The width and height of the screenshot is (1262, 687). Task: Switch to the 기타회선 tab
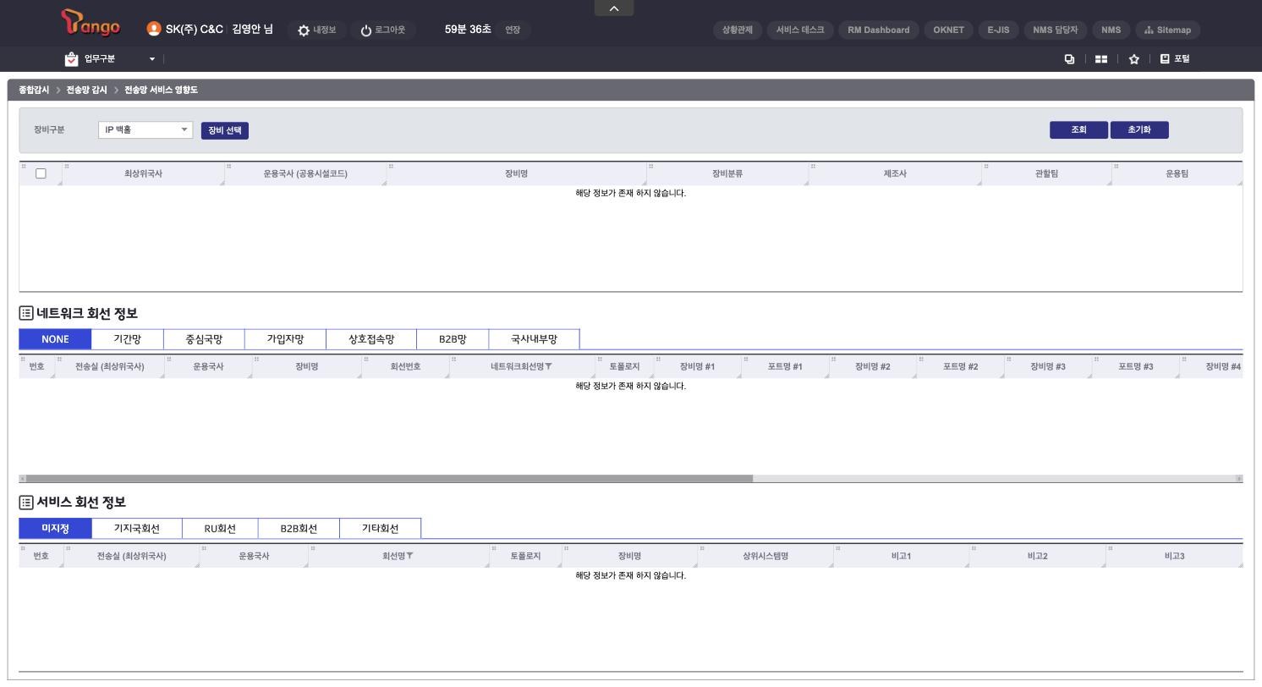(x=381, y=529)
